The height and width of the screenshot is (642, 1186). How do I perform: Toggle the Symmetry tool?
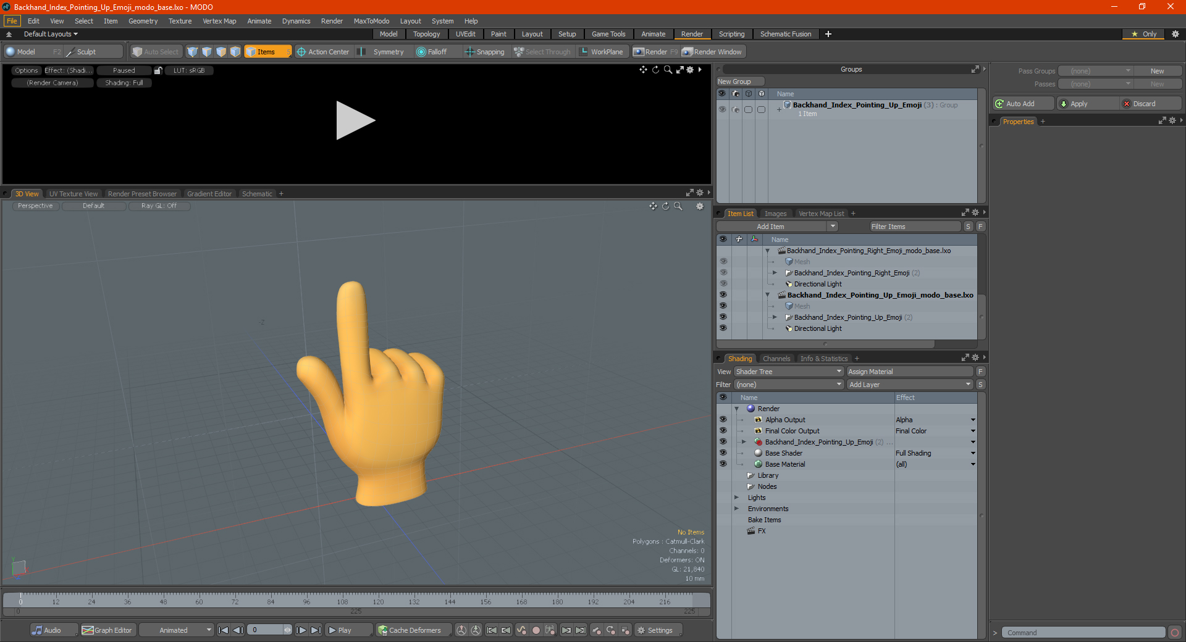(x=382, y=52)
